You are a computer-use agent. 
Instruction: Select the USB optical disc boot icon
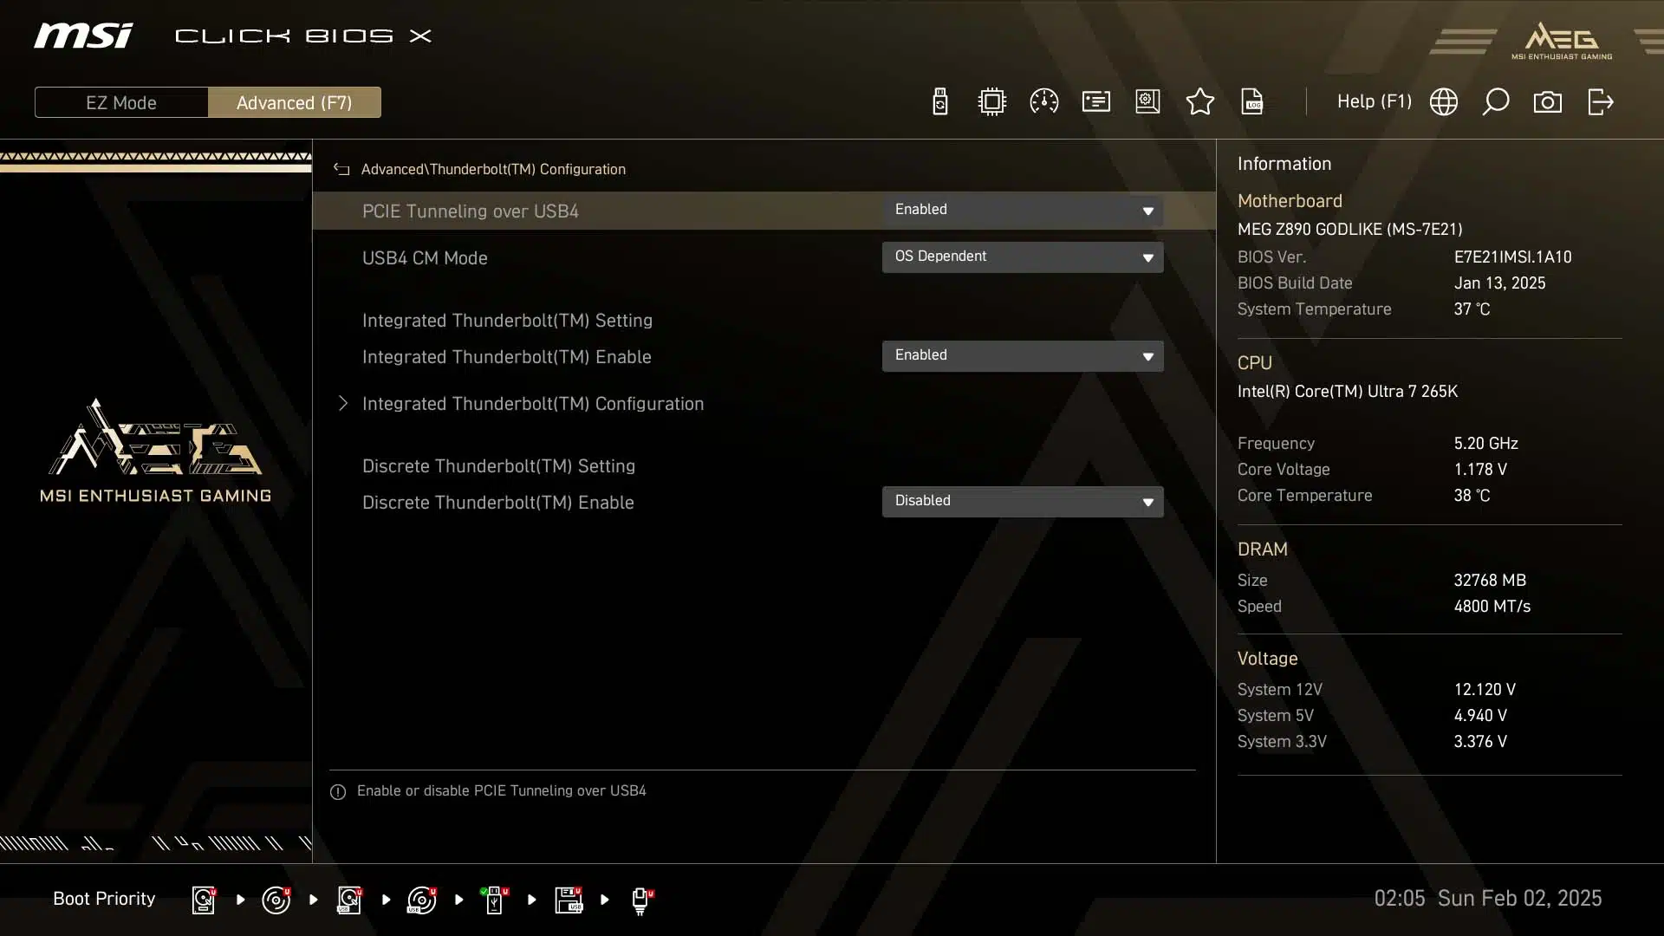[x=422, y=900]
